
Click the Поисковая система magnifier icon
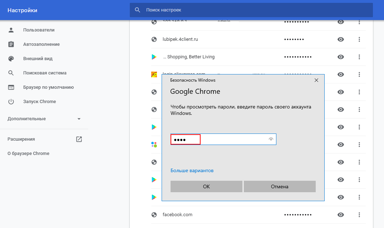[x=11, y=73]
